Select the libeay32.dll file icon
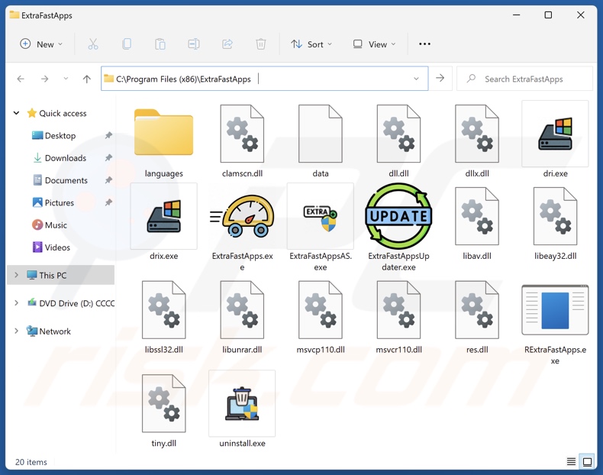 555,216
